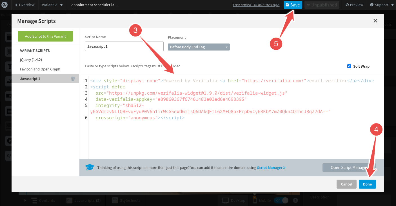
Task: Click the Unbounce logo icon top left
Action: click(5, 5)
